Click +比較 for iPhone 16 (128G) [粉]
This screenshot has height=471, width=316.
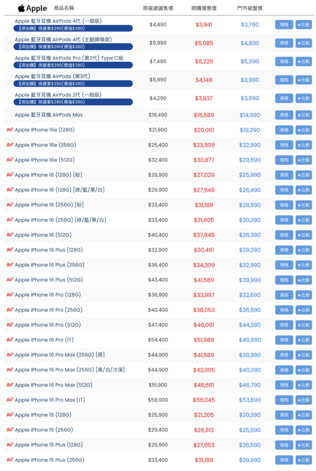click(304, 175)
